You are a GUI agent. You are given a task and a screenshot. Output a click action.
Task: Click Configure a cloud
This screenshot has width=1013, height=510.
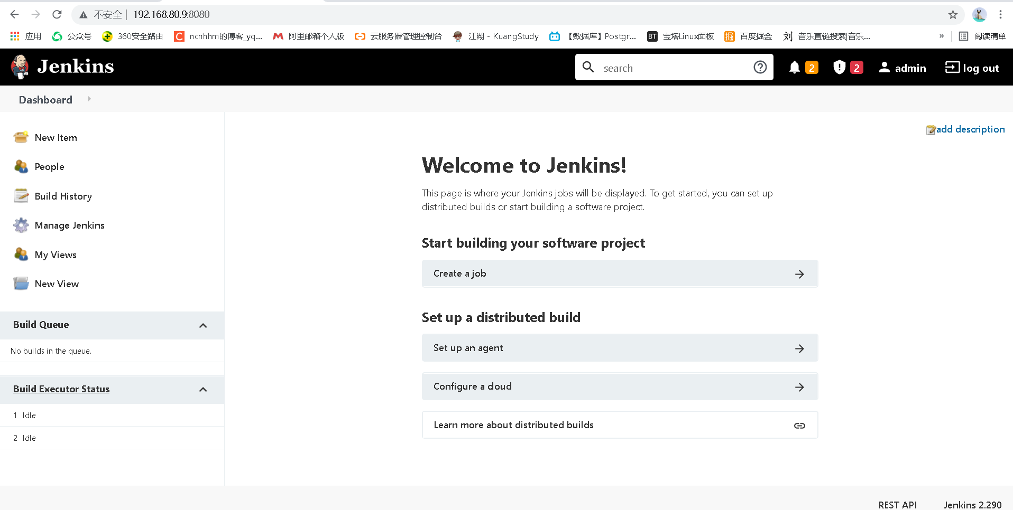coord(620,386)
